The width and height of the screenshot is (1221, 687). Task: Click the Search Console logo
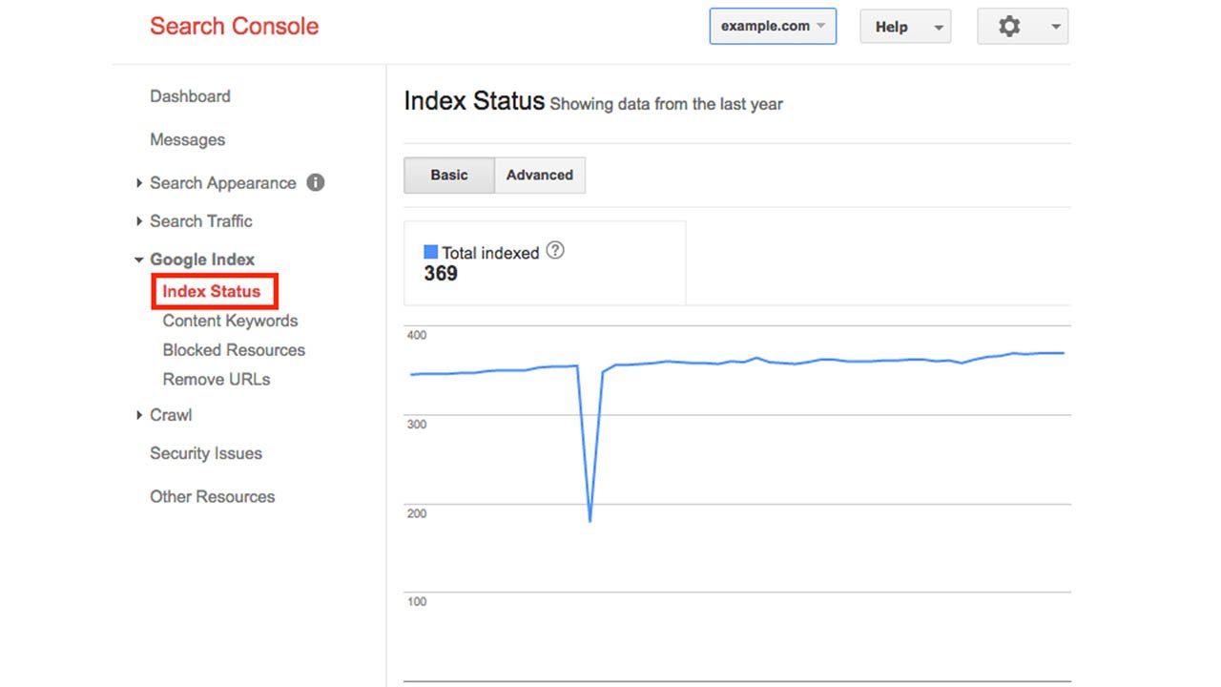(x=234, y=26)
